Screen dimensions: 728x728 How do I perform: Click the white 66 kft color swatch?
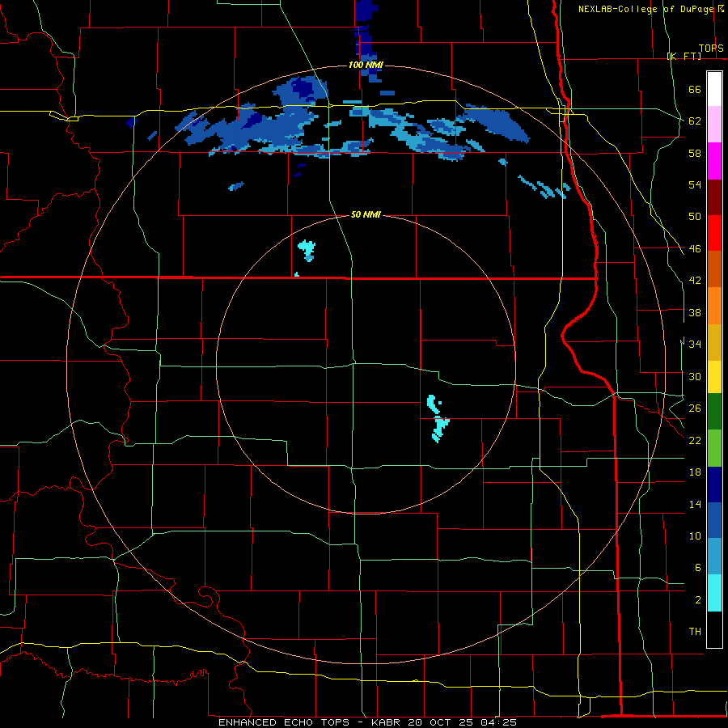pyautogui.click(x=714, y=89)
